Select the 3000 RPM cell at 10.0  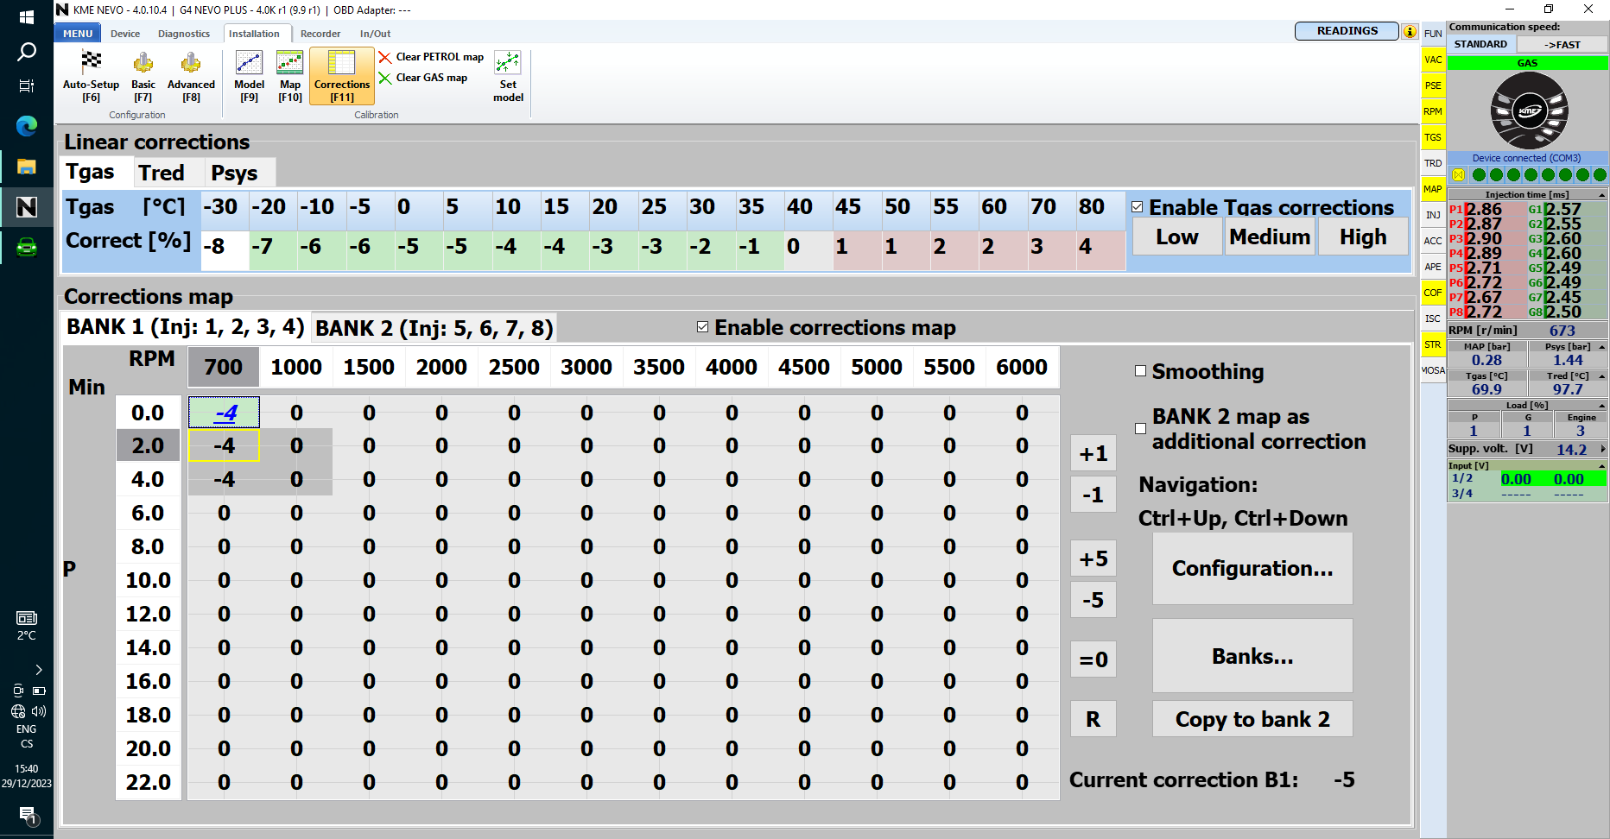586,581
